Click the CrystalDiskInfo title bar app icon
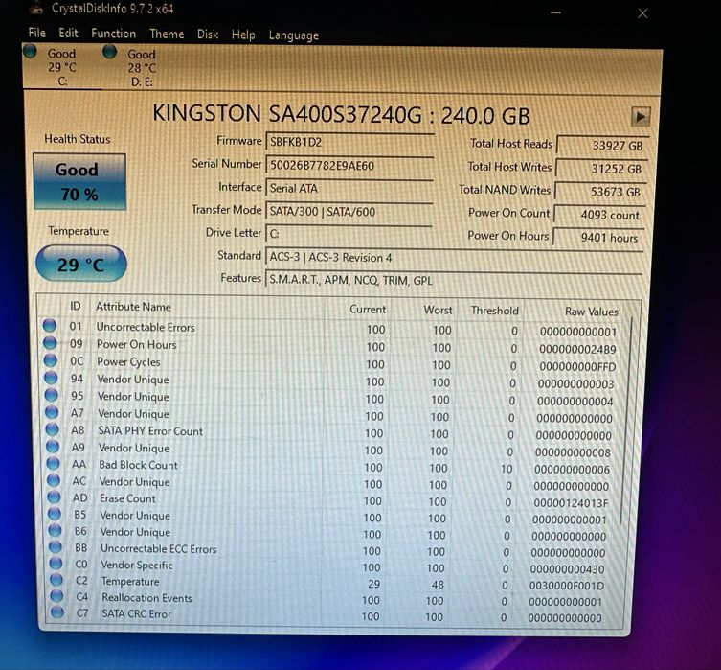 pos(35,8)
